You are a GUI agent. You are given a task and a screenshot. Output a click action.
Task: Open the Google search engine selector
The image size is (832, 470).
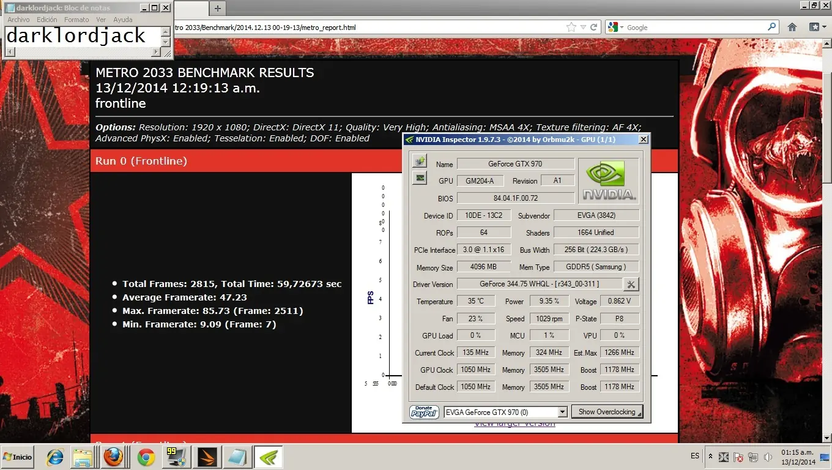(615, 28)
